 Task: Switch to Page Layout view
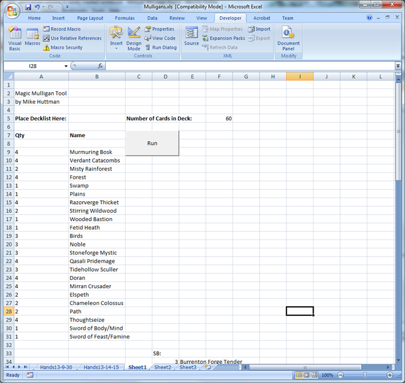(x=307, y=375)
